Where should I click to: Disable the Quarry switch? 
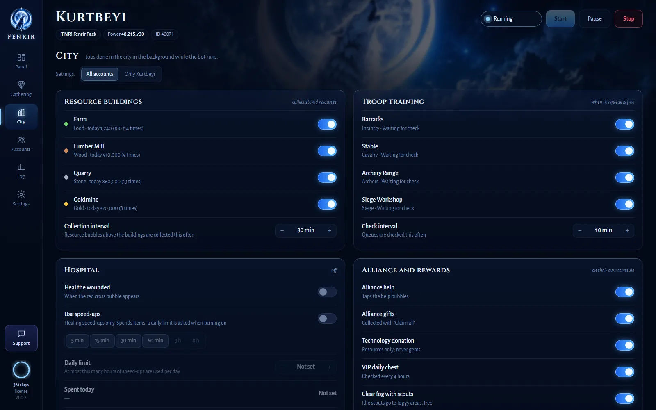pyautogui.click(x=327, y=178)
